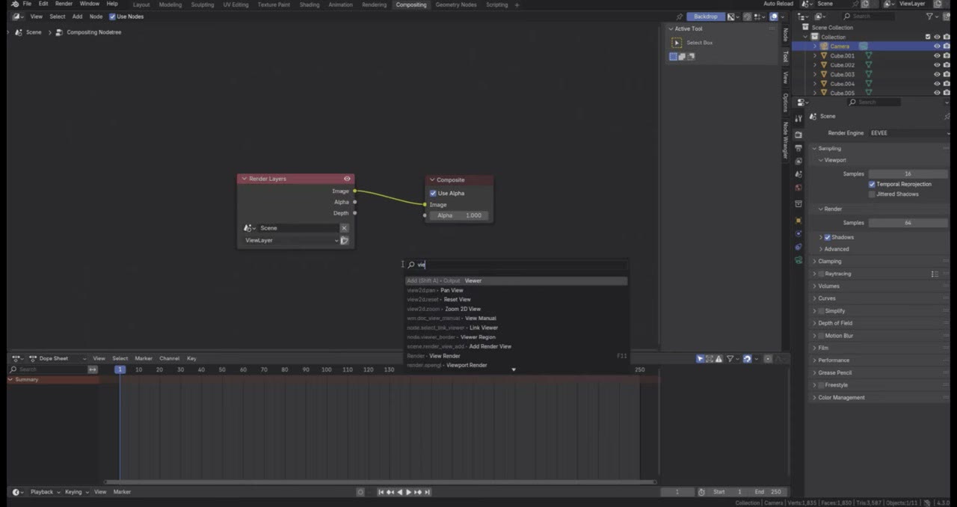This screenshot has width=957, height=507.
Task: Choose Zoom 2D View search result
Action: 516,309
